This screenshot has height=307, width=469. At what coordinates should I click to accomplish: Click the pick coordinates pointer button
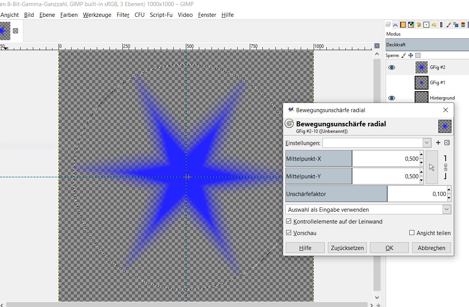tap(432, 167)
